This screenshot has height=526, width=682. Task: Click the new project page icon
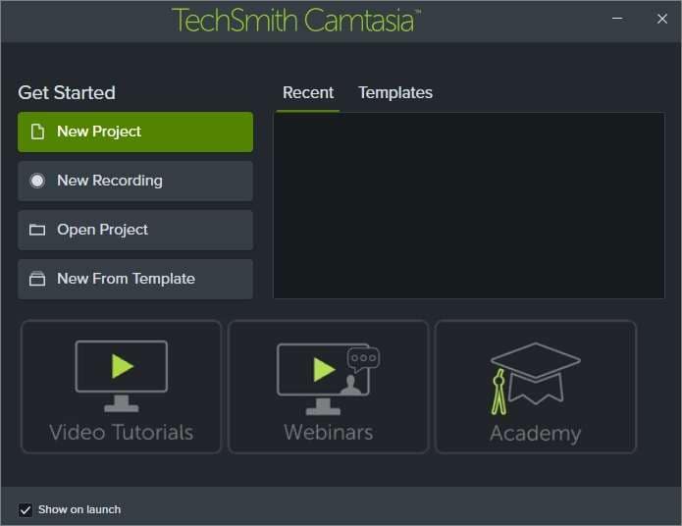[37, 131]
